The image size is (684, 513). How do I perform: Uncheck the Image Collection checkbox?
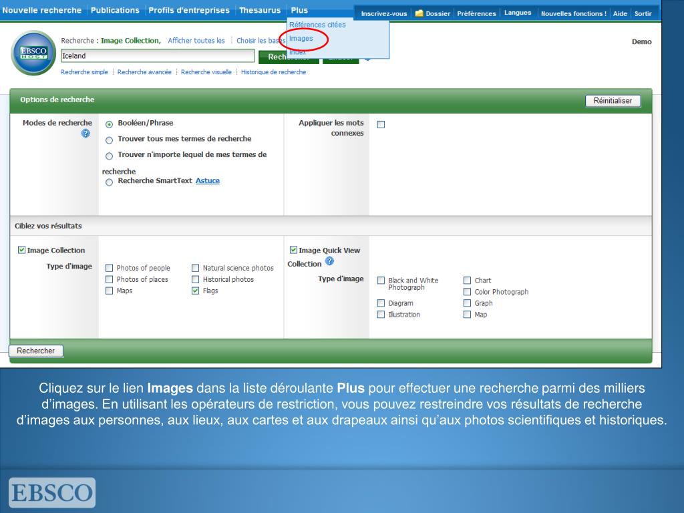[x=21, y=250]
